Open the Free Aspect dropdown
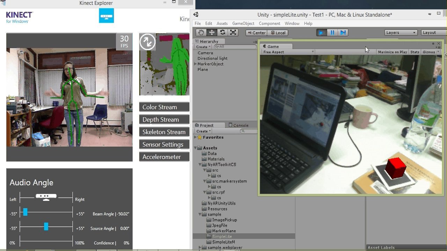The image size is (447, 251). (x=288, y=52)
